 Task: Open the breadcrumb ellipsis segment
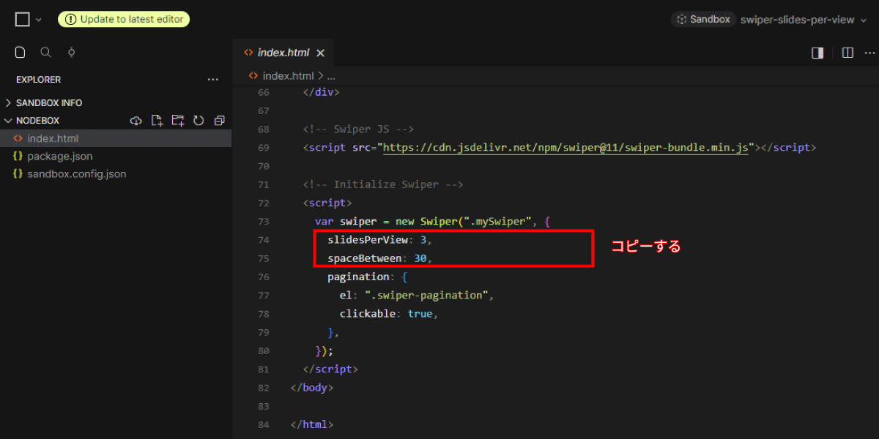(331, 75)
